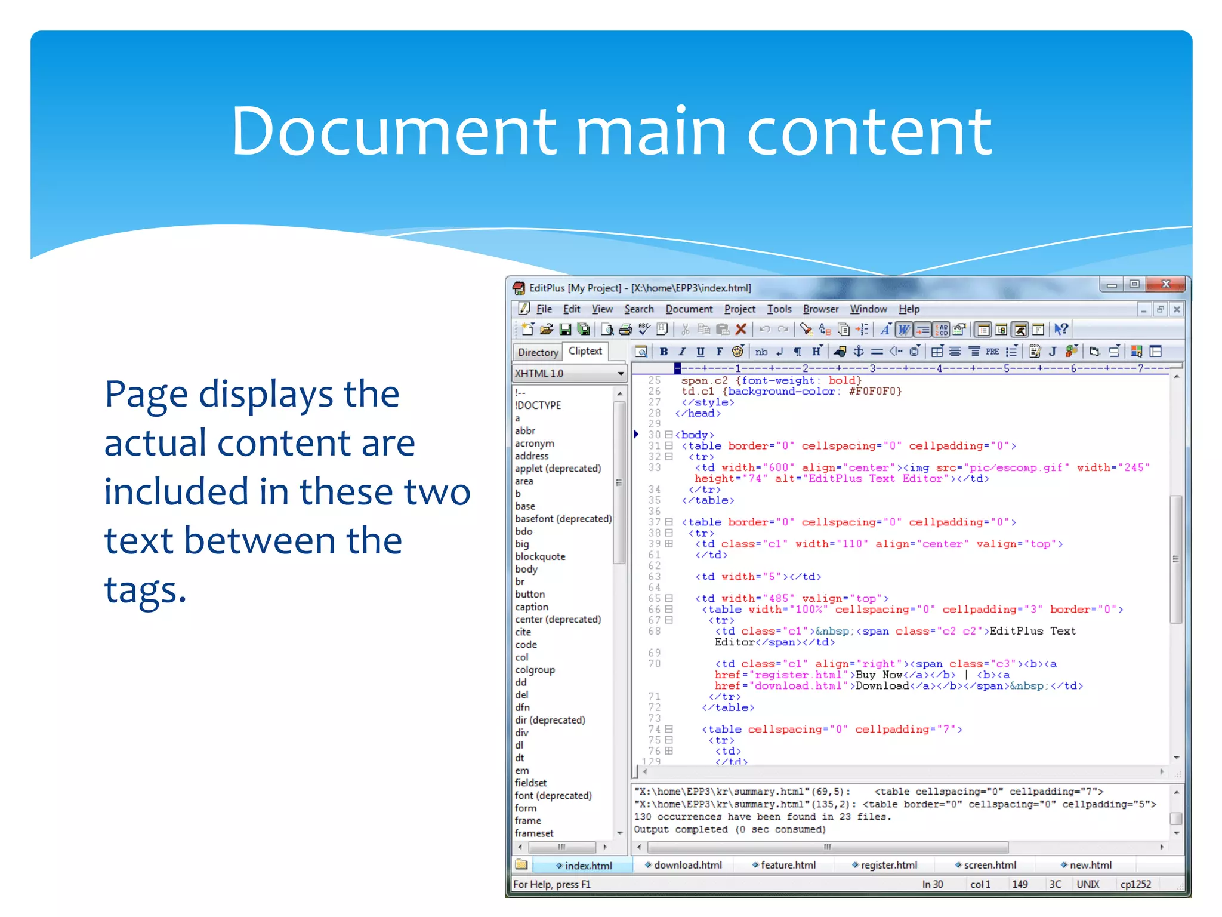The width and height of the screenshot is (1222, 917).
Task: Toggle the Full Screen F button
Action: (x=1039, y=329)
